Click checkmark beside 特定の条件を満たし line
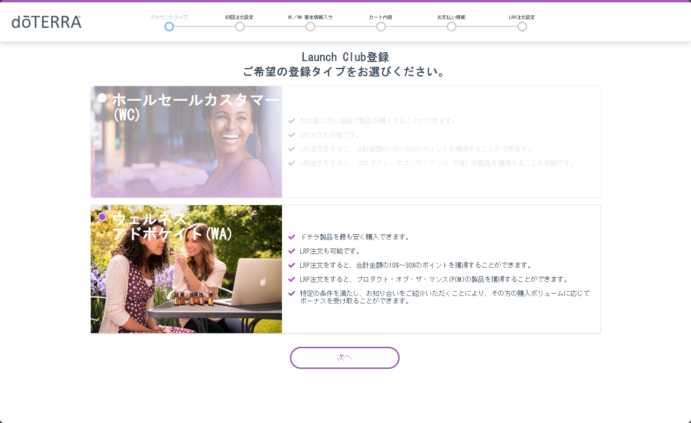Image resolution: width=691 pixels, height=423 pixels. 292,294
